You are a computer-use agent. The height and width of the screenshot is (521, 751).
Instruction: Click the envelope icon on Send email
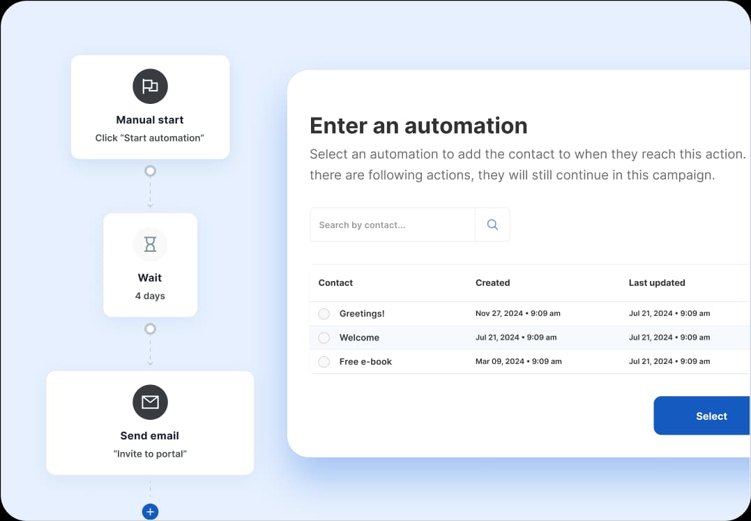pos(150,402)
